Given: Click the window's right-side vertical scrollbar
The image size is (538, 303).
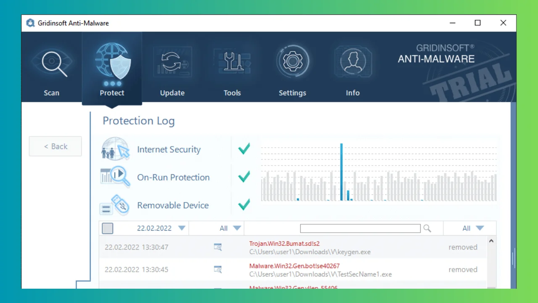Looking at the screenshot, I should click(513, 195).
